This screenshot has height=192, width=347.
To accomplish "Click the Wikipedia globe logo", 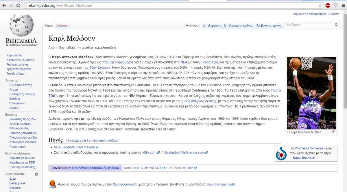I will tap(21, 25).
